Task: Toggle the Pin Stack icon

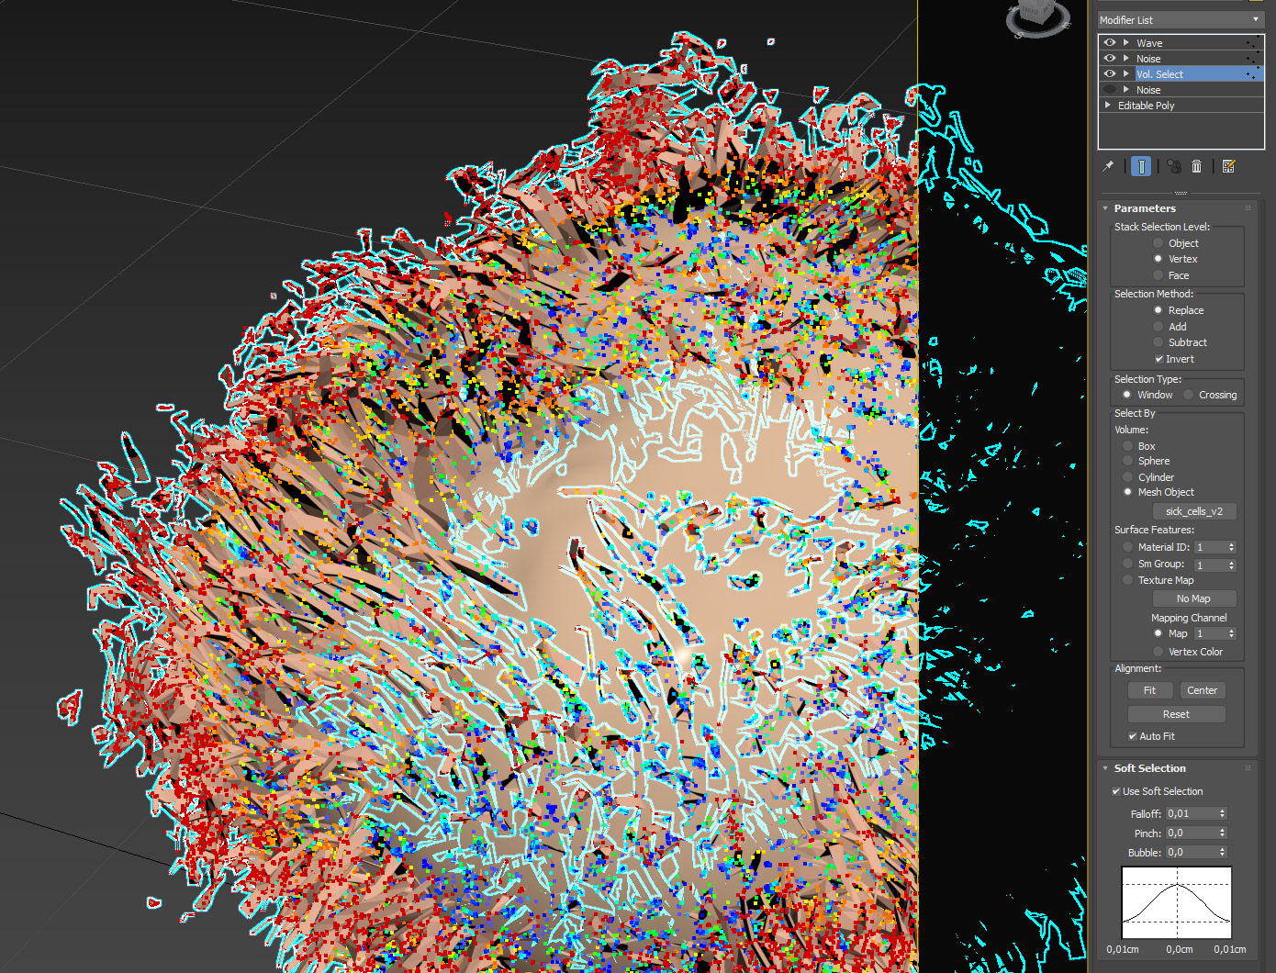Action: 1108,166
